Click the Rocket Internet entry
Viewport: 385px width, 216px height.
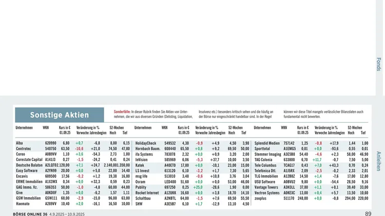point(147,193)
